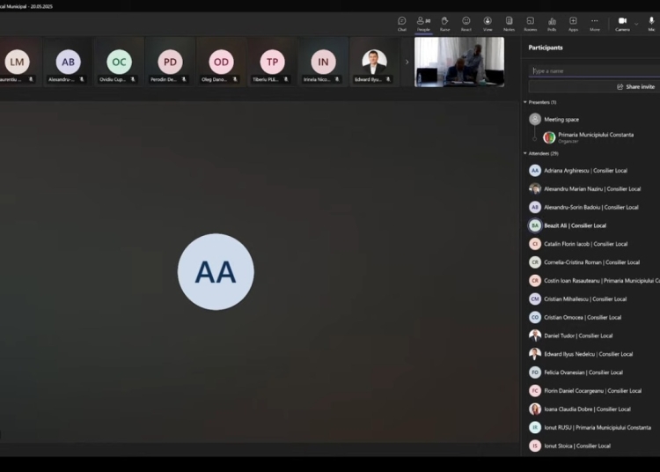The image size is (660, 472).
Task: Click Ioana Claudia Dobre's profile photo
Action: [535, 409]
